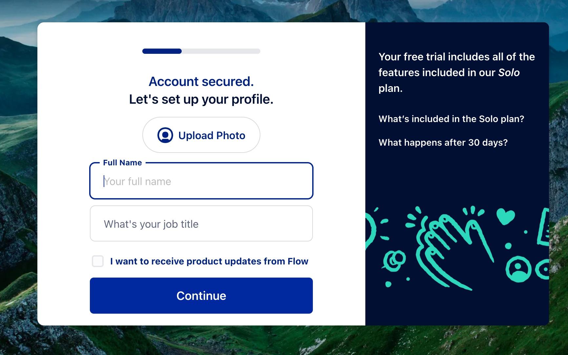The image size is (568, 355).
Task: Focus the 'What's your job title' field
Action: pyautogui.click(x=201, y=223)
